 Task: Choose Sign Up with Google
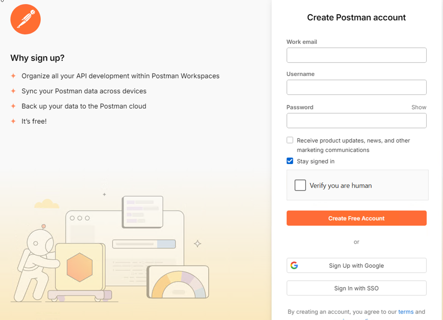(x=356, y=265)
